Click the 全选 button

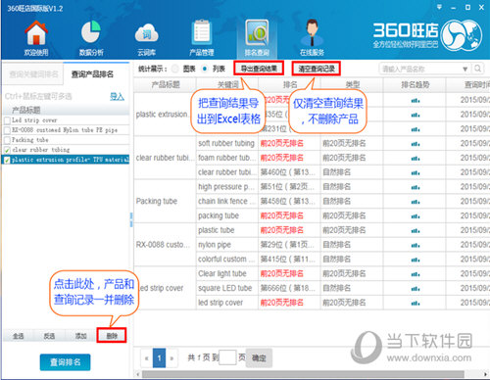pyautogui.click(x=18, y=336)
